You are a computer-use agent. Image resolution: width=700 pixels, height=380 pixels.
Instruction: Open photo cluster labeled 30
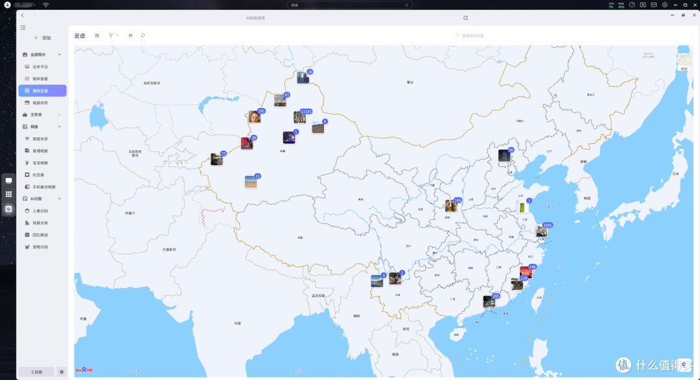247,143
